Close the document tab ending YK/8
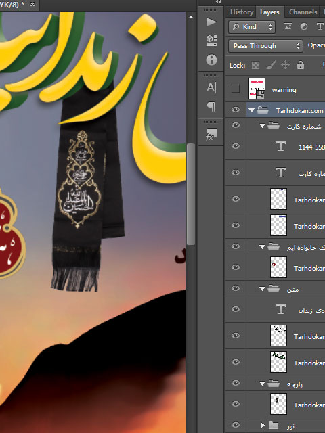Screen dimensions: 325x433 32,5
